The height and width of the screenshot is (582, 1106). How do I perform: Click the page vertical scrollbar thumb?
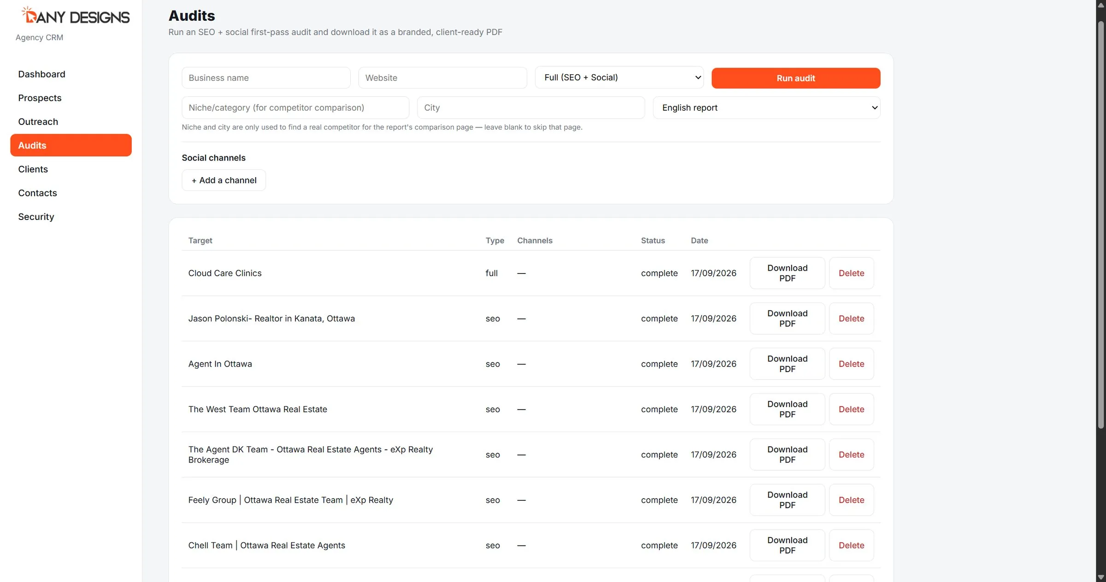pos(1101,225)
